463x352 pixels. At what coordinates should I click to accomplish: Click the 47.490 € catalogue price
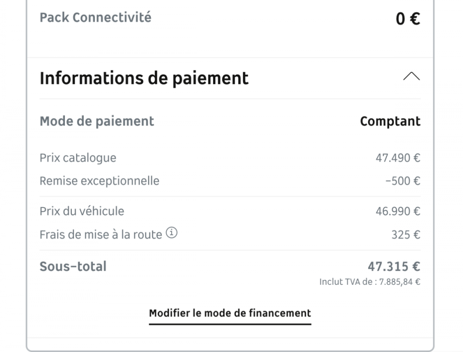(398, 158)
